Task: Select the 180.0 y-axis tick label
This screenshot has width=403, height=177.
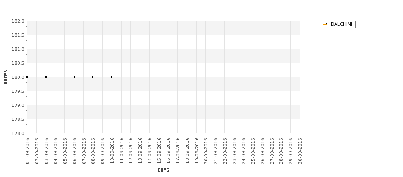Action: 18,77
